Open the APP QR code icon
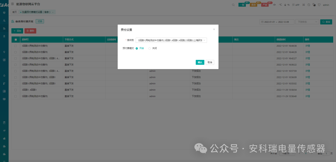The image size is (336, 162). (296, 5)
